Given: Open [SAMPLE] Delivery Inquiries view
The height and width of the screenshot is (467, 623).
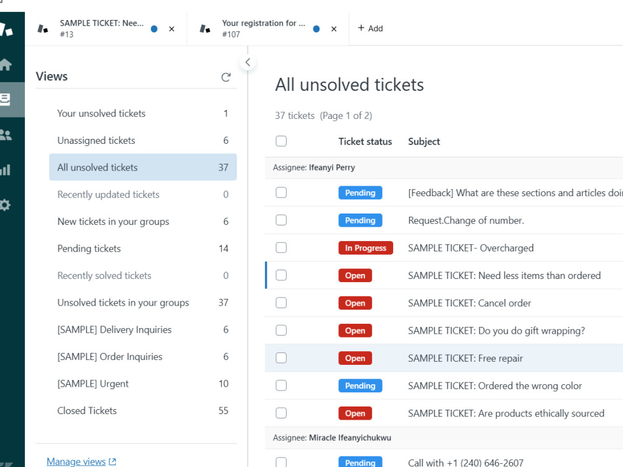Looking at the screenshot, I should (143, 329).
